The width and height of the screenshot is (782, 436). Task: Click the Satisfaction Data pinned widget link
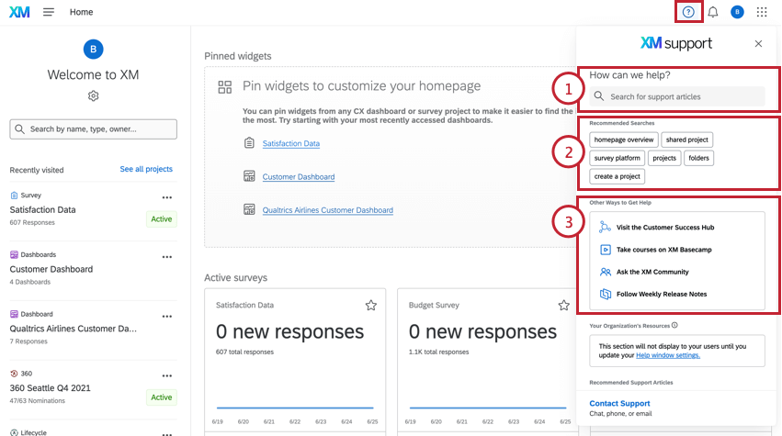click(291, 143)
